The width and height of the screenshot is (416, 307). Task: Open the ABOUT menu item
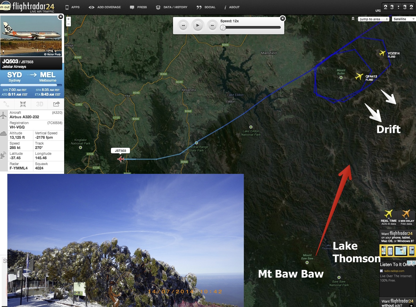[x=232, y=7]
